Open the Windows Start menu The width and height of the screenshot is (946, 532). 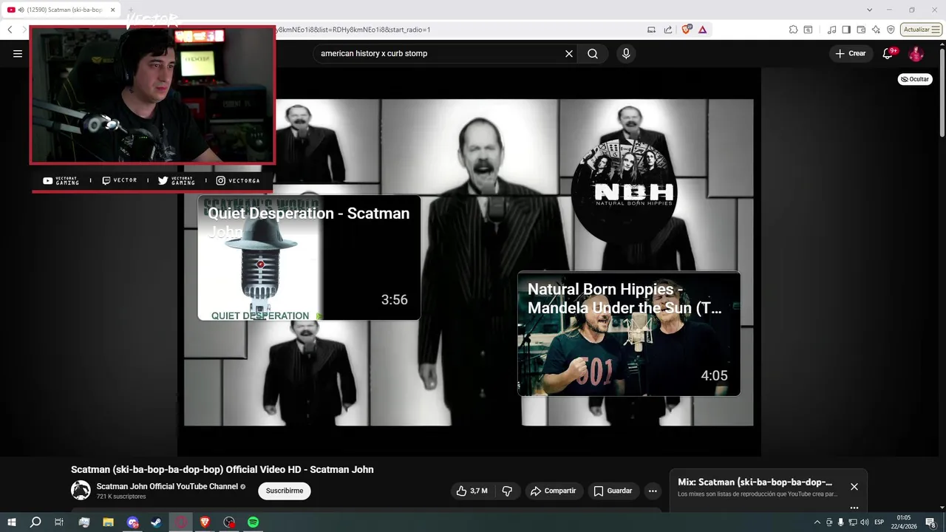coord(12,522)
